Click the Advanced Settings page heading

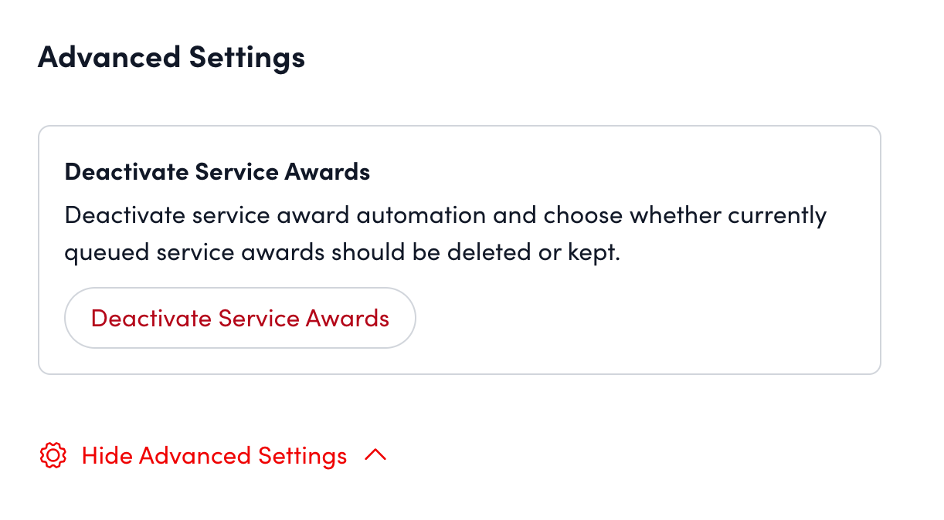[x=171, y=58]
